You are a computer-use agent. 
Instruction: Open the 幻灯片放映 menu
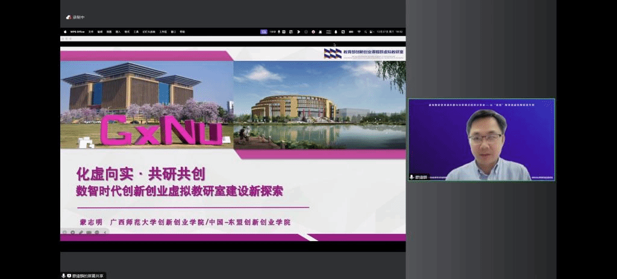(148, 31)
